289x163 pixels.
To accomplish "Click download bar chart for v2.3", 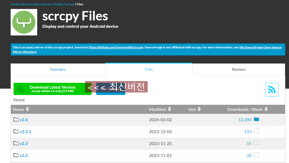I will click(256, 143).
